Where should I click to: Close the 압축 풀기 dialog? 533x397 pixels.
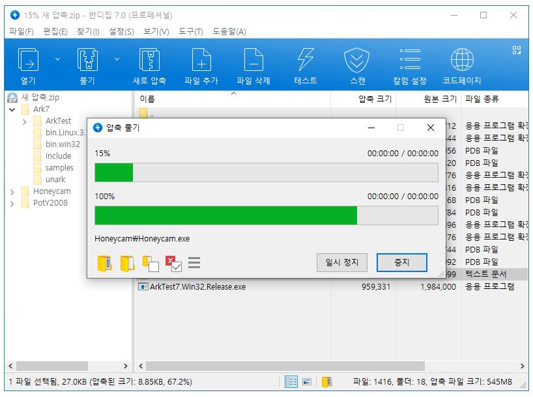pos(430,128)
